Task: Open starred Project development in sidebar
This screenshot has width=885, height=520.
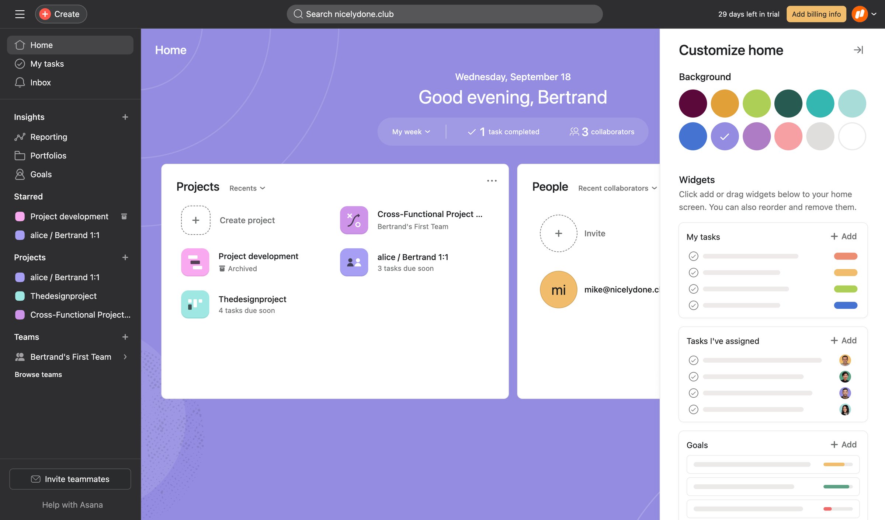Action: (70, 216)
